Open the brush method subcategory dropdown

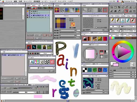(128, 31)
